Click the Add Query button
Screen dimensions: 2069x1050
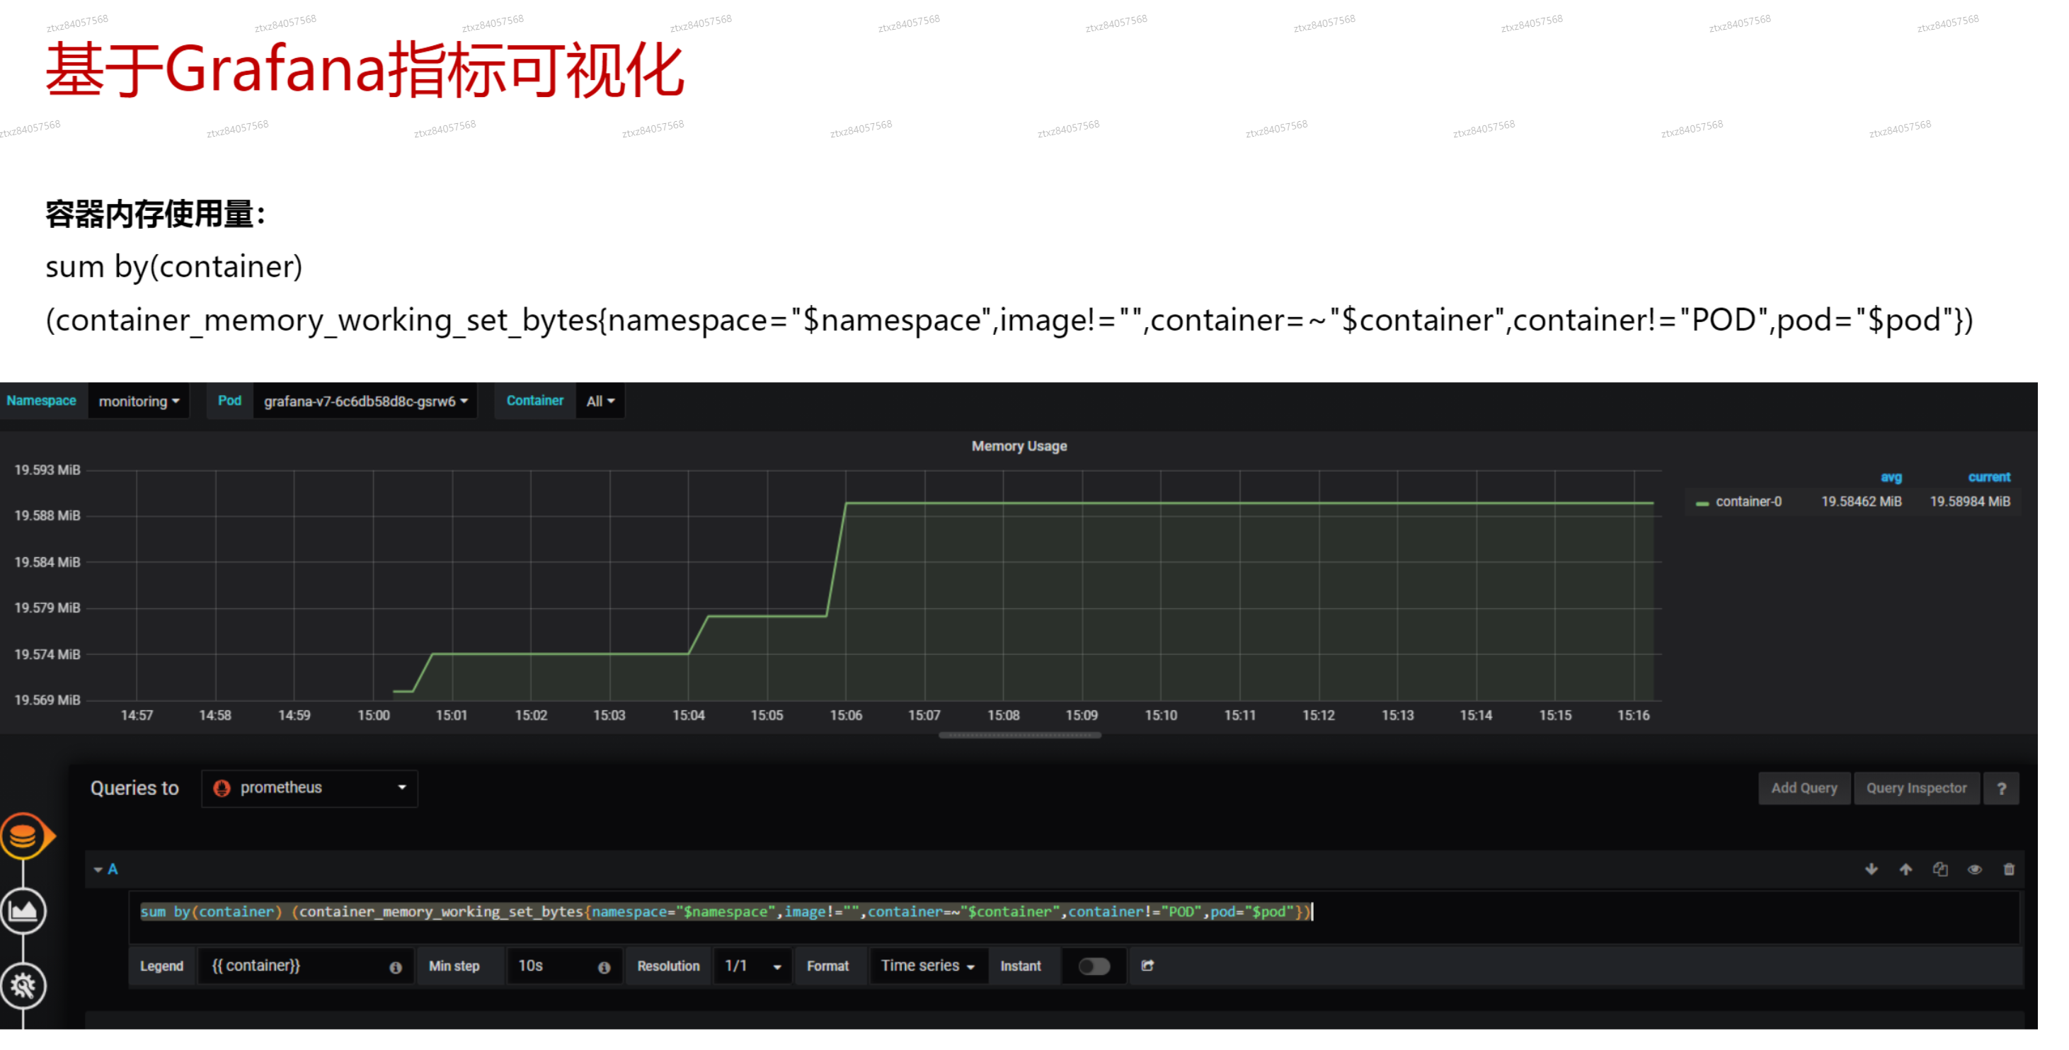click(1804, 788)
